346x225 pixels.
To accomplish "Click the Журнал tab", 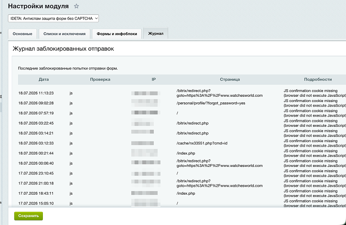I will (156, 33).
